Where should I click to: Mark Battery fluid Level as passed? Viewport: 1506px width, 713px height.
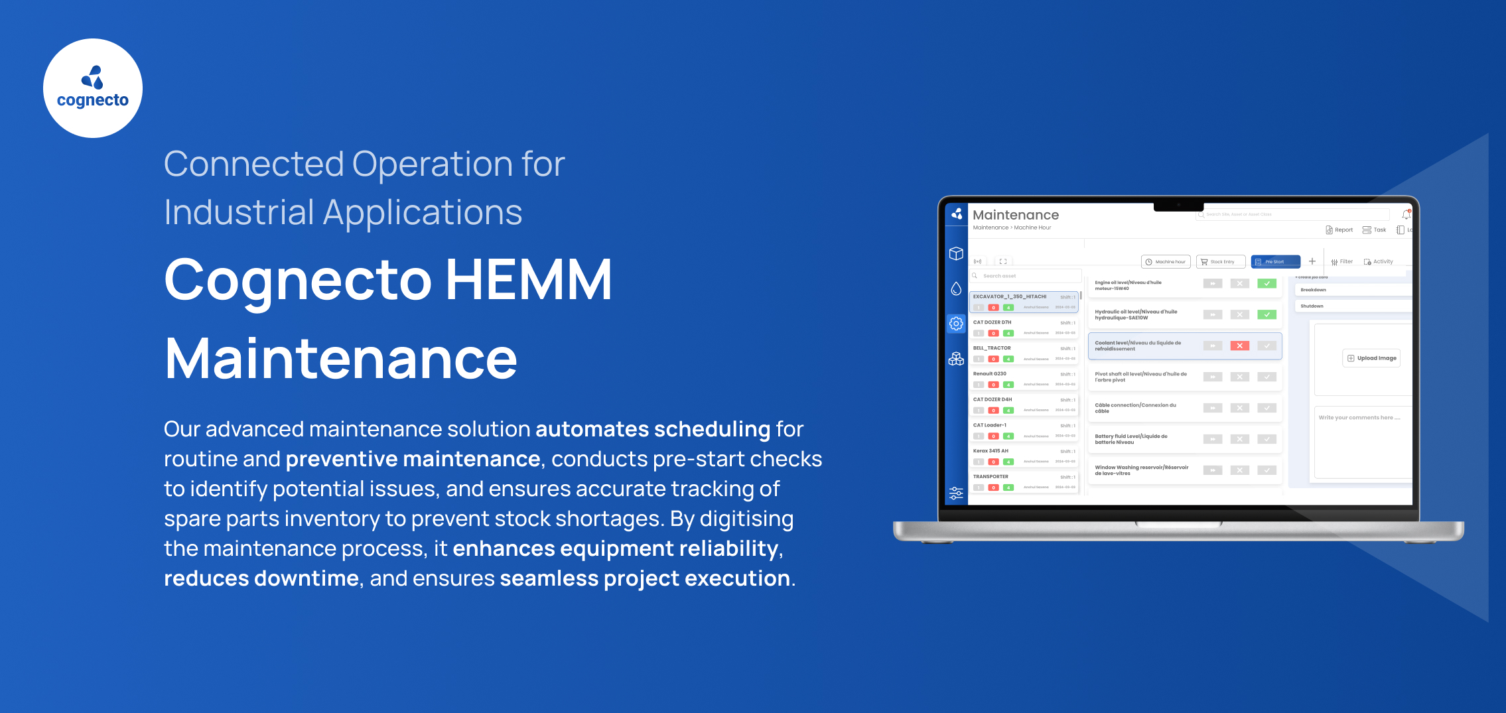point(1266,440)
